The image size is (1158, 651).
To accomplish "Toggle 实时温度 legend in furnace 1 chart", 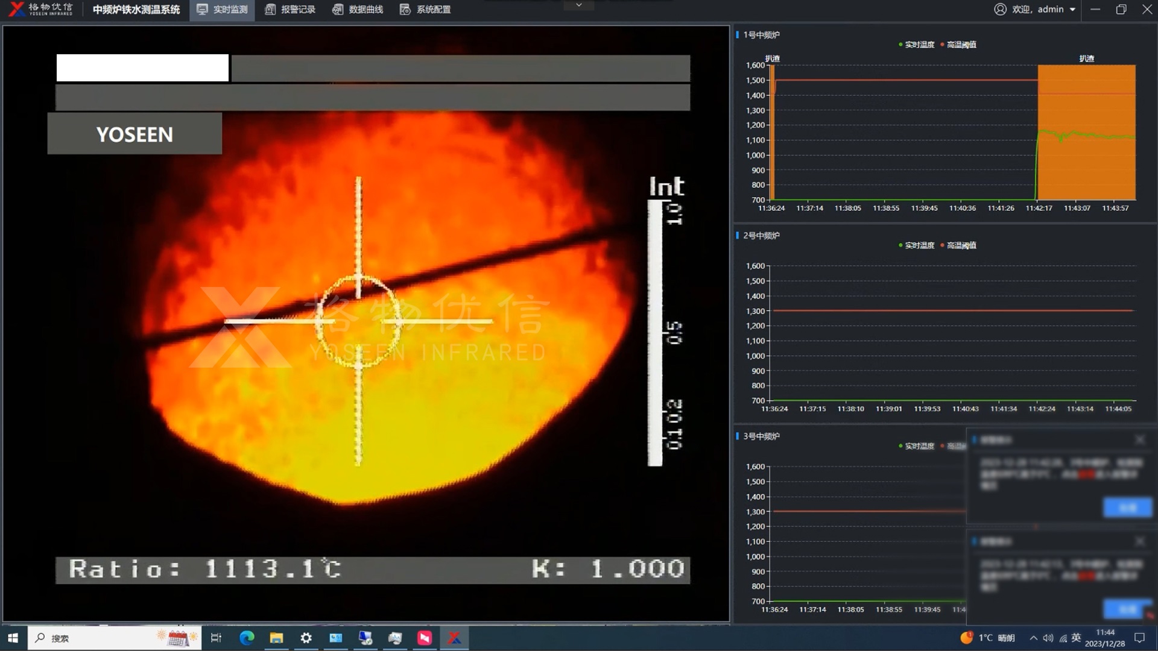I will [916, 45].
